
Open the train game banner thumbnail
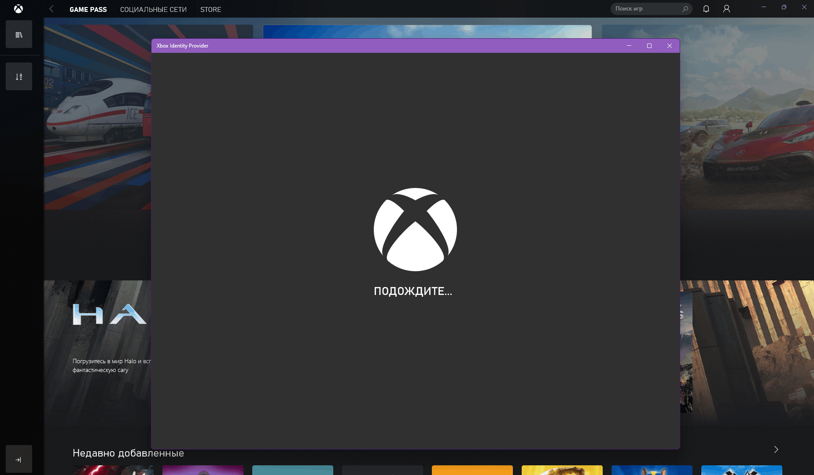coord(97,117)
